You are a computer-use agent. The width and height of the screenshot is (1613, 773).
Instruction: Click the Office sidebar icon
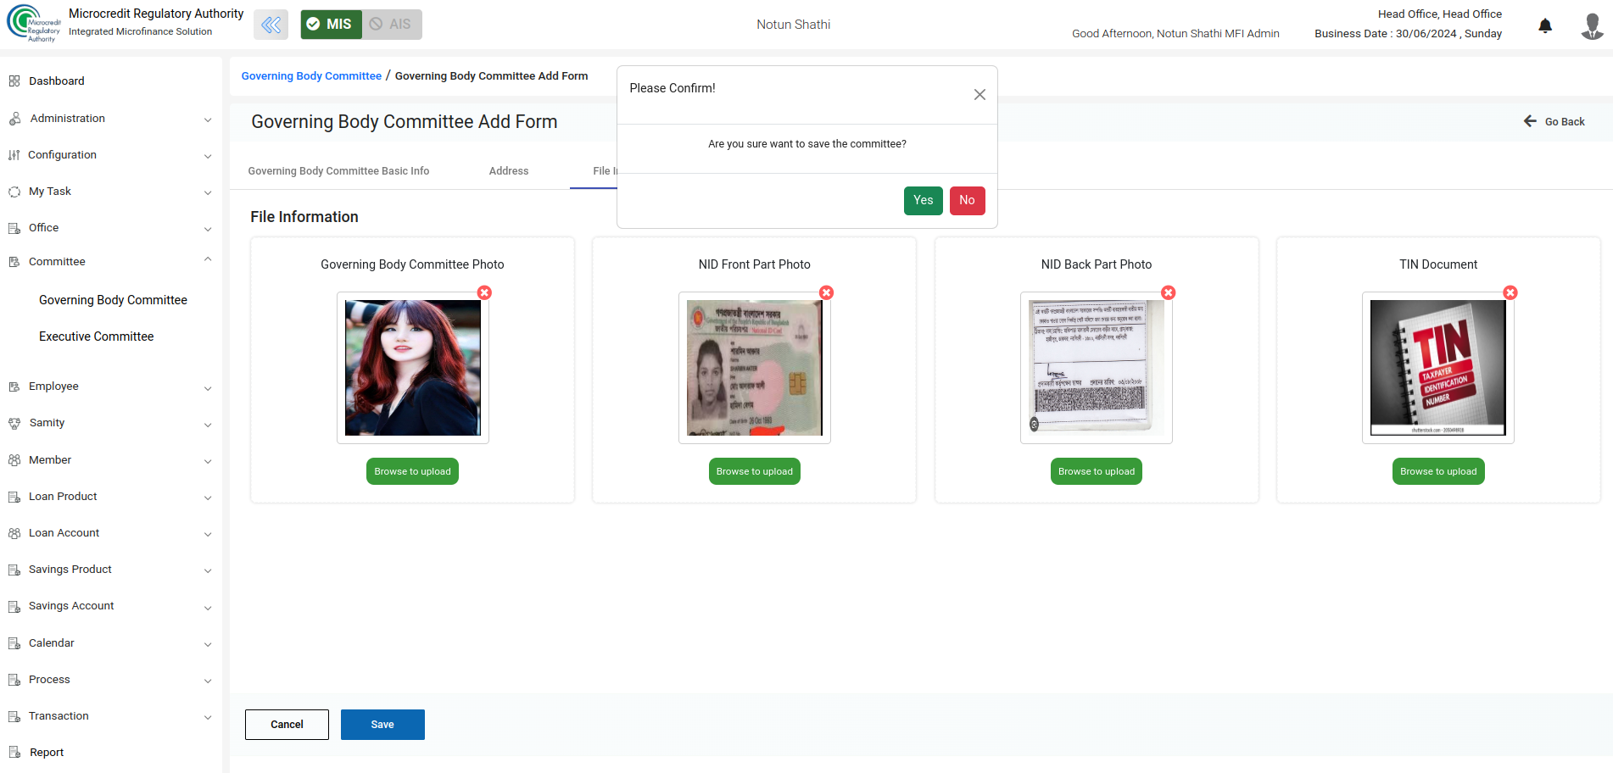pos(14,228)
